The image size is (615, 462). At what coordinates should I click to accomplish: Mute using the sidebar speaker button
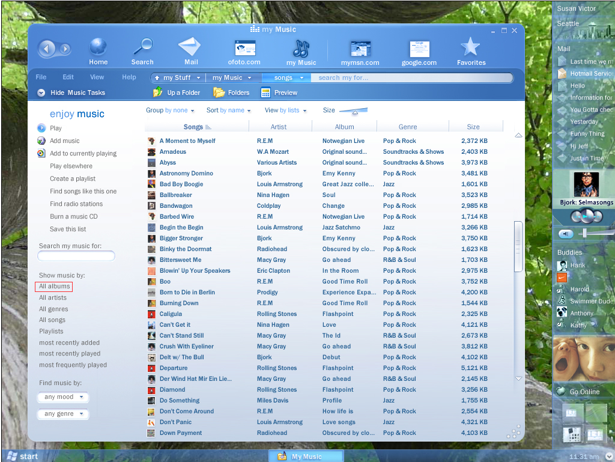point(566,234)
